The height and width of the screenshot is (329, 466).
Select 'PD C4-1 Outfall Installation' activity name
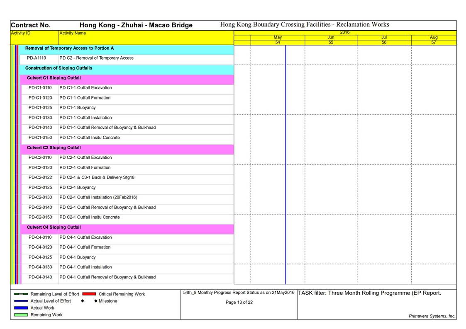[x=85, y=267]
